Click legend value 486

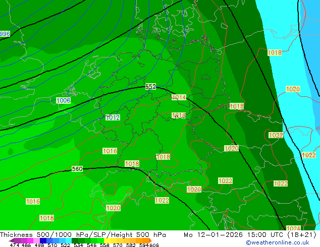point(26,245)
